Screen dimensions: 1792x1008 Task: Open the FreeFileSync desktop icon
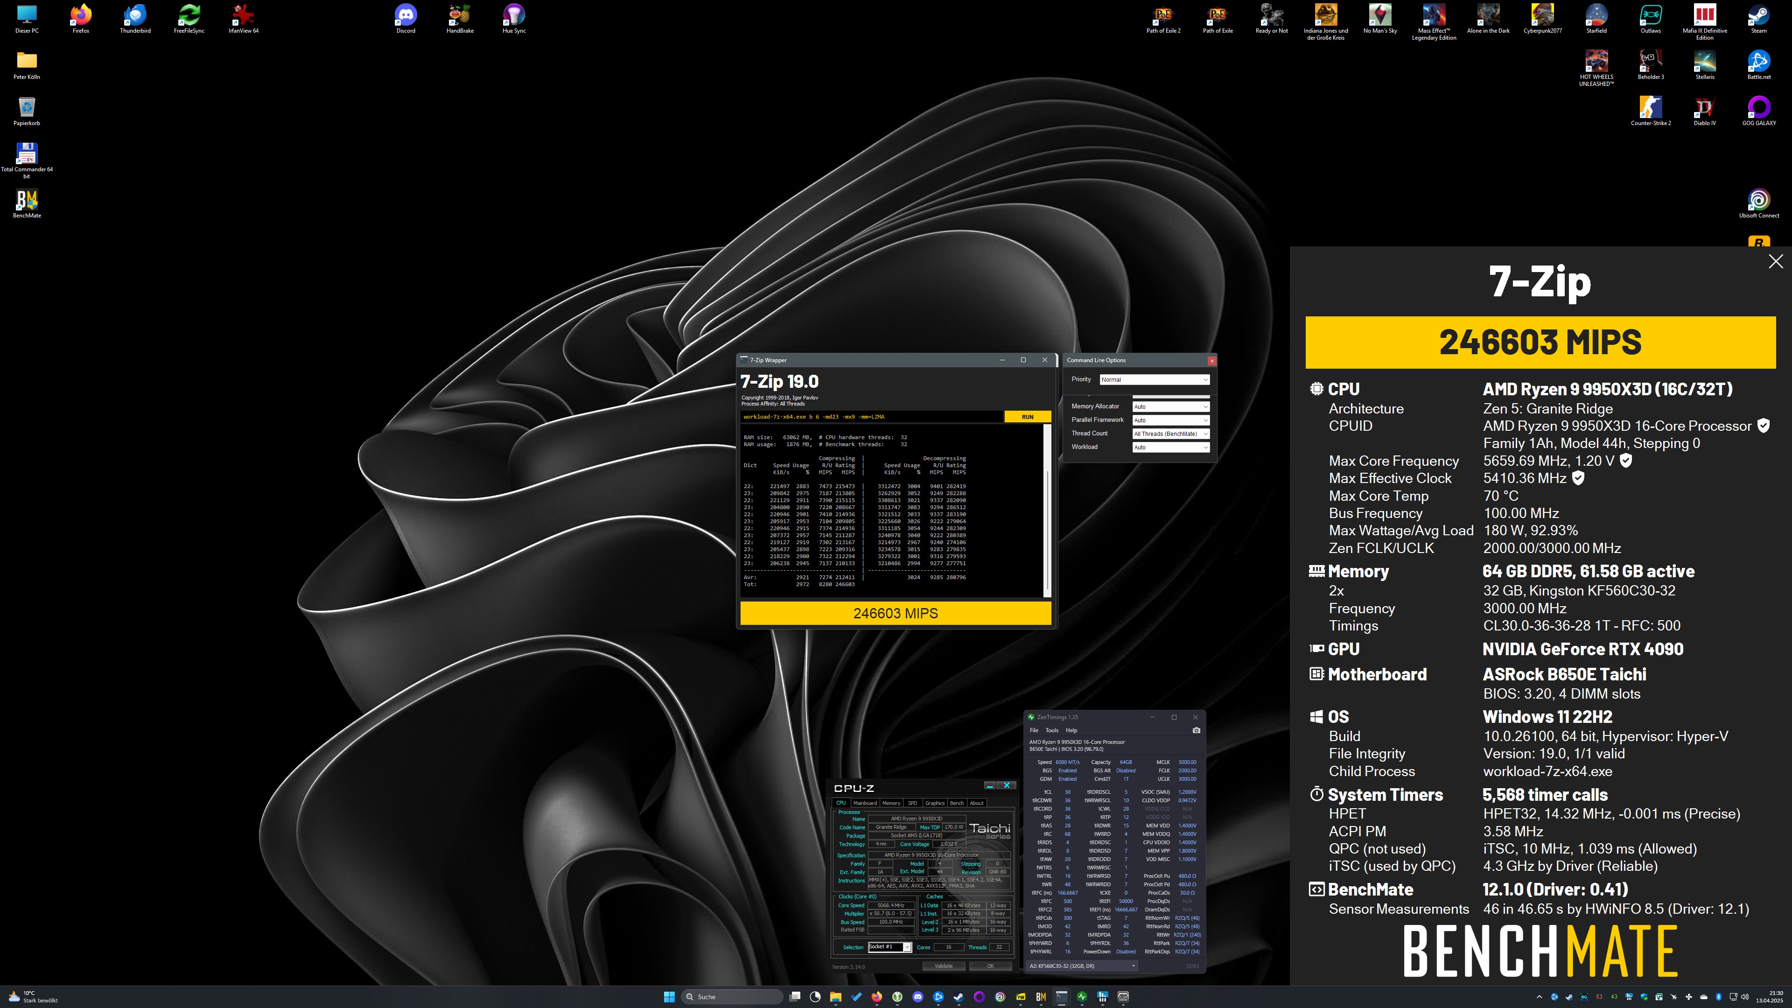click(189, 19)
